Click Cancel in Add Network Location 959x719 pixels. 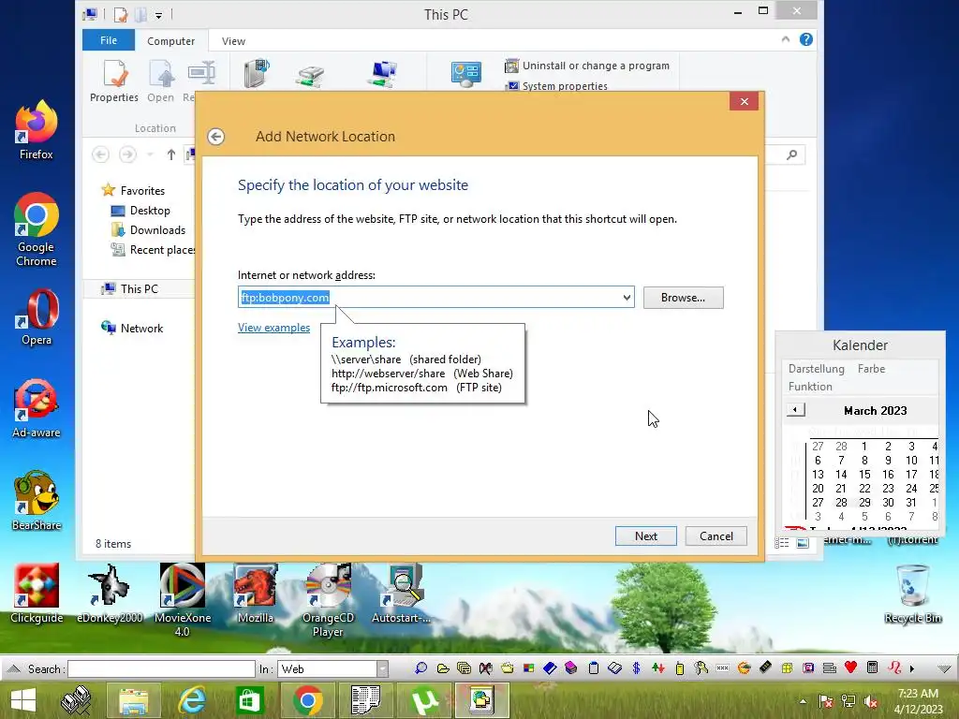(x=716, y=536)
